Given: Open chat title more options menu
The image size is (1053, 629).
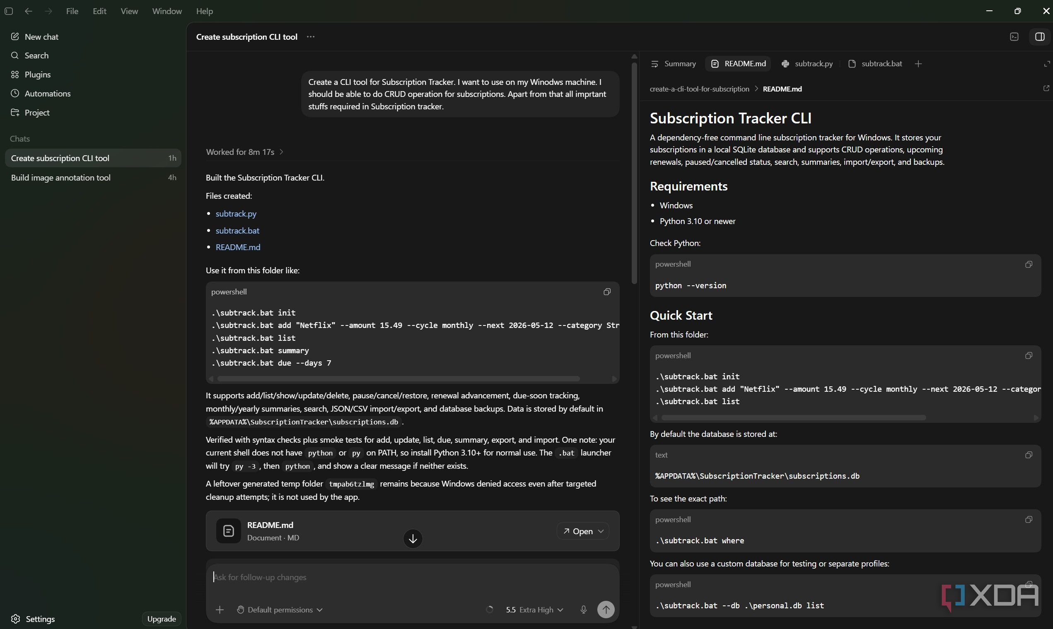Looking at the screenshot, I should (x=311, y=37).
